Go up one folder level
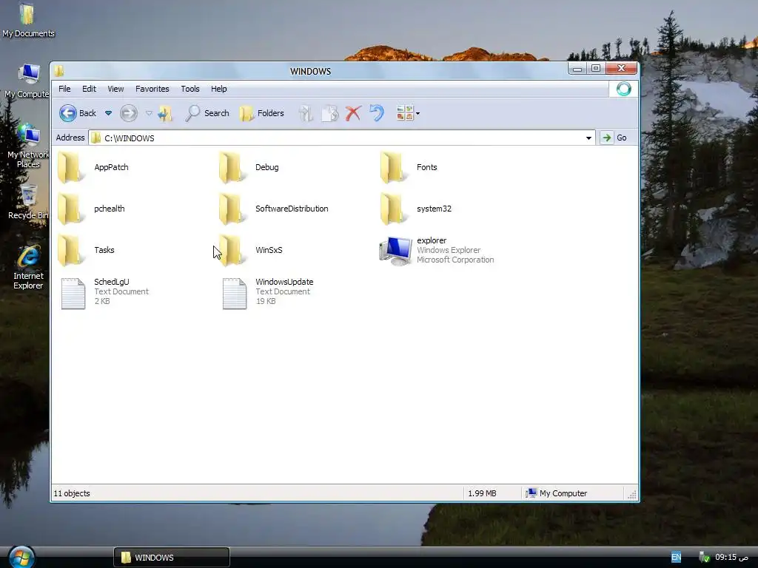This screenshot has height=568, width=758. tap(165, 113)
